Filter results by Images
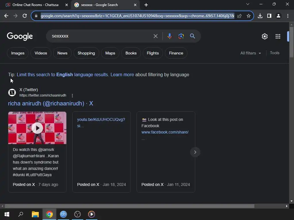 (x=18, y=53)
